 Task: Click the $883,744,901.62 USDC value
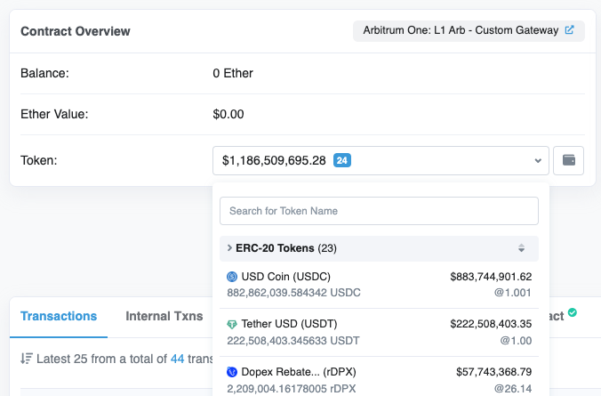point(491,277)
